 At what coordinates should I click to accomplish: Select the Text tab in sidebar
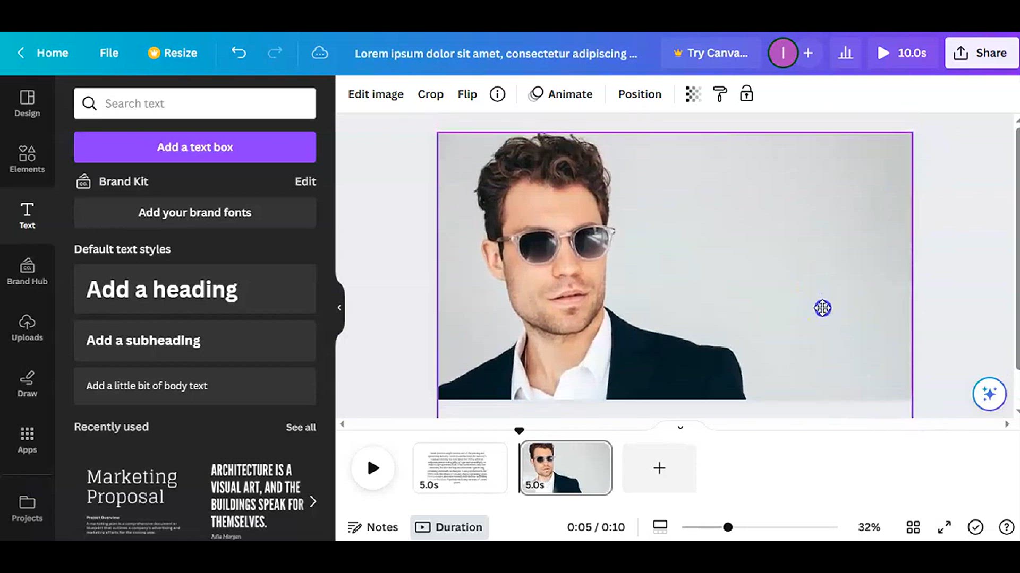click(x=27, y=215)
